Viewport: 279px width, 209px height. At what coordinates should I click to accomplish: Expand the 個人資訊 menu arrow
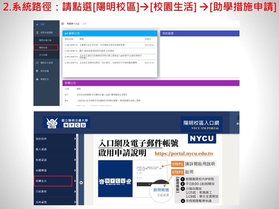point(75,149)
